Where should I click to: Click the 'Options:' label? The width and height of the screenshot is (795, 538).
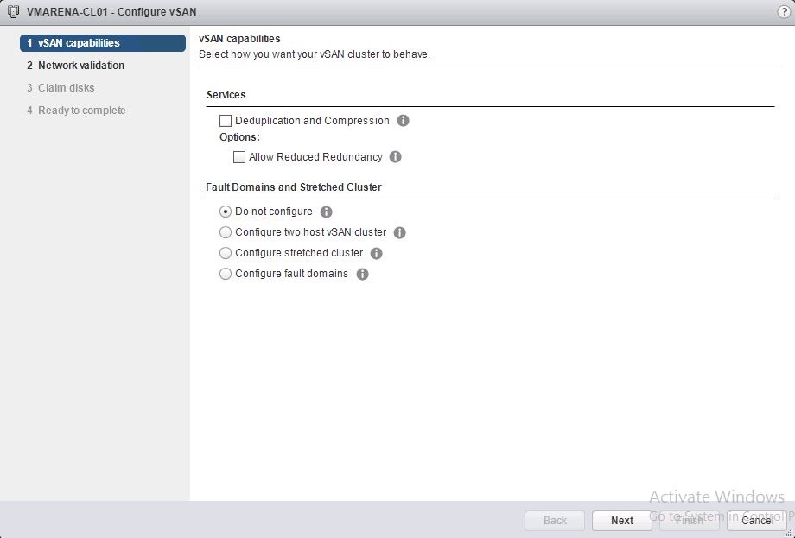tap(240, 136)
